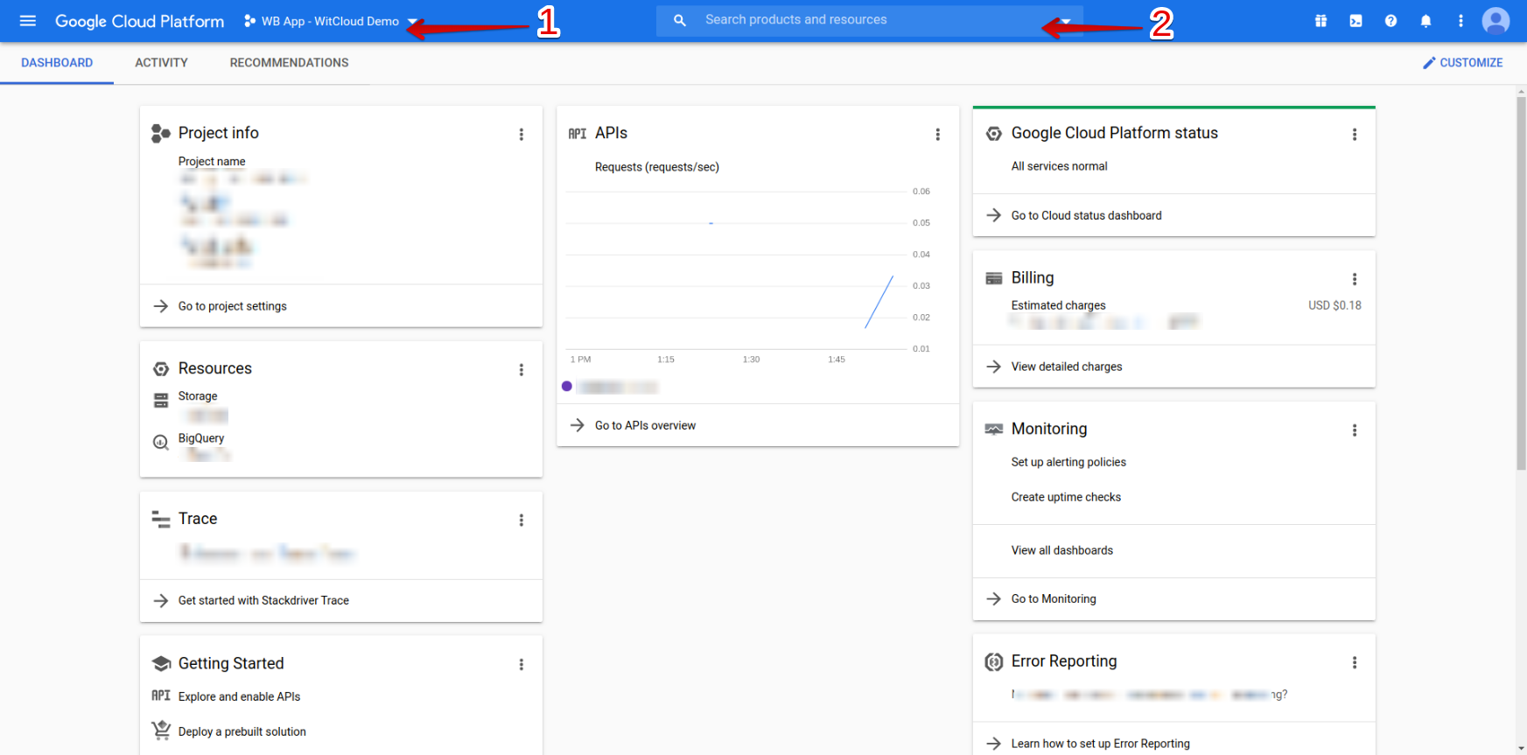Switch to the Activity tab
The height and width of the screenshot is (755, 1527).
(x=161, y=63)
